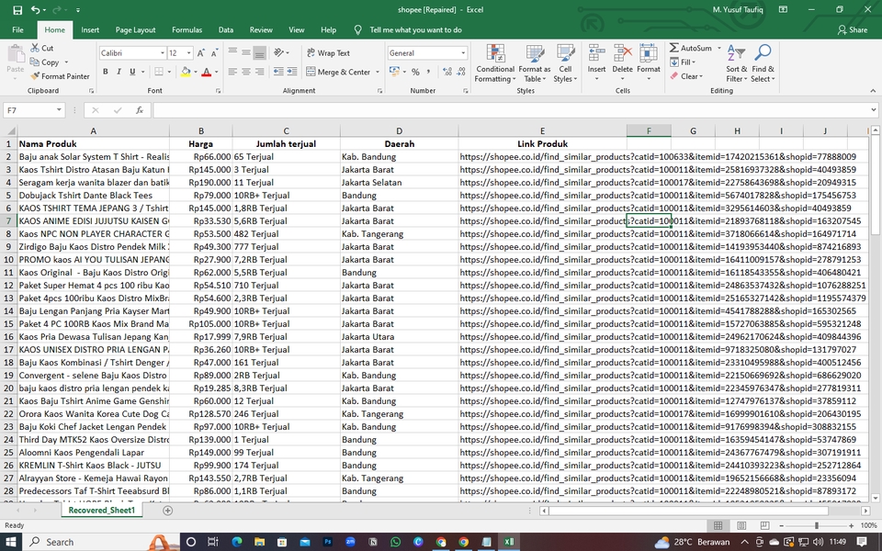This screenshot has width=882, height=551.
Task: Click the Fill Color paint bucket
Action: coord(186,72)
